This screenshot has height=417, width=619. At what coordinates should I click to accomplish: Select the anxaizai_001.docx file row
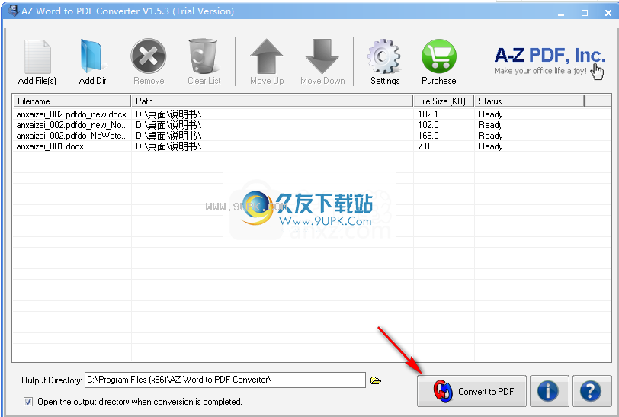312,146
